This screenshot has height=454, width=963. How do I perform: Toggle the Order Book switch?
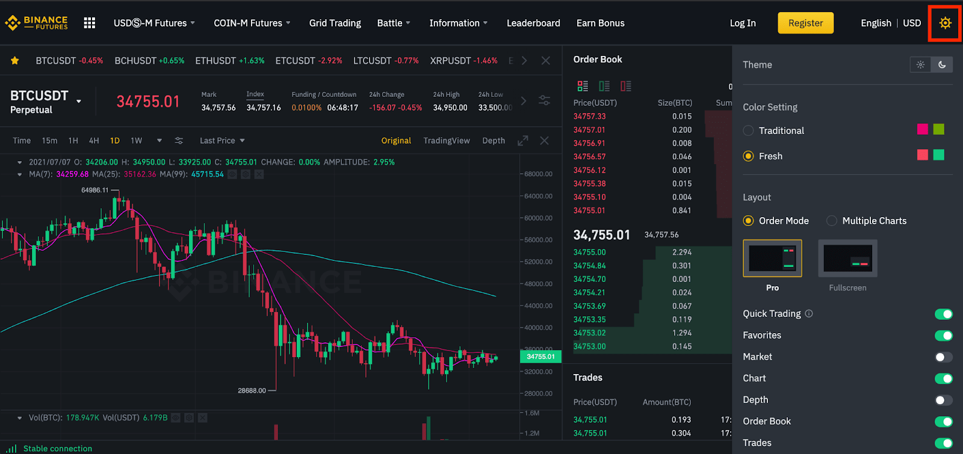(x=944, y=422)
